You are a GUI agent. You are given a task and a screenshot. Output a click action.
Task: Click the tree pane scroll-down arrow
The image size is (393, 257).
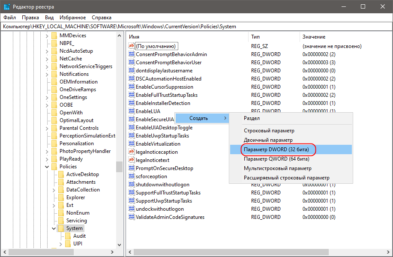click(119, 245)
